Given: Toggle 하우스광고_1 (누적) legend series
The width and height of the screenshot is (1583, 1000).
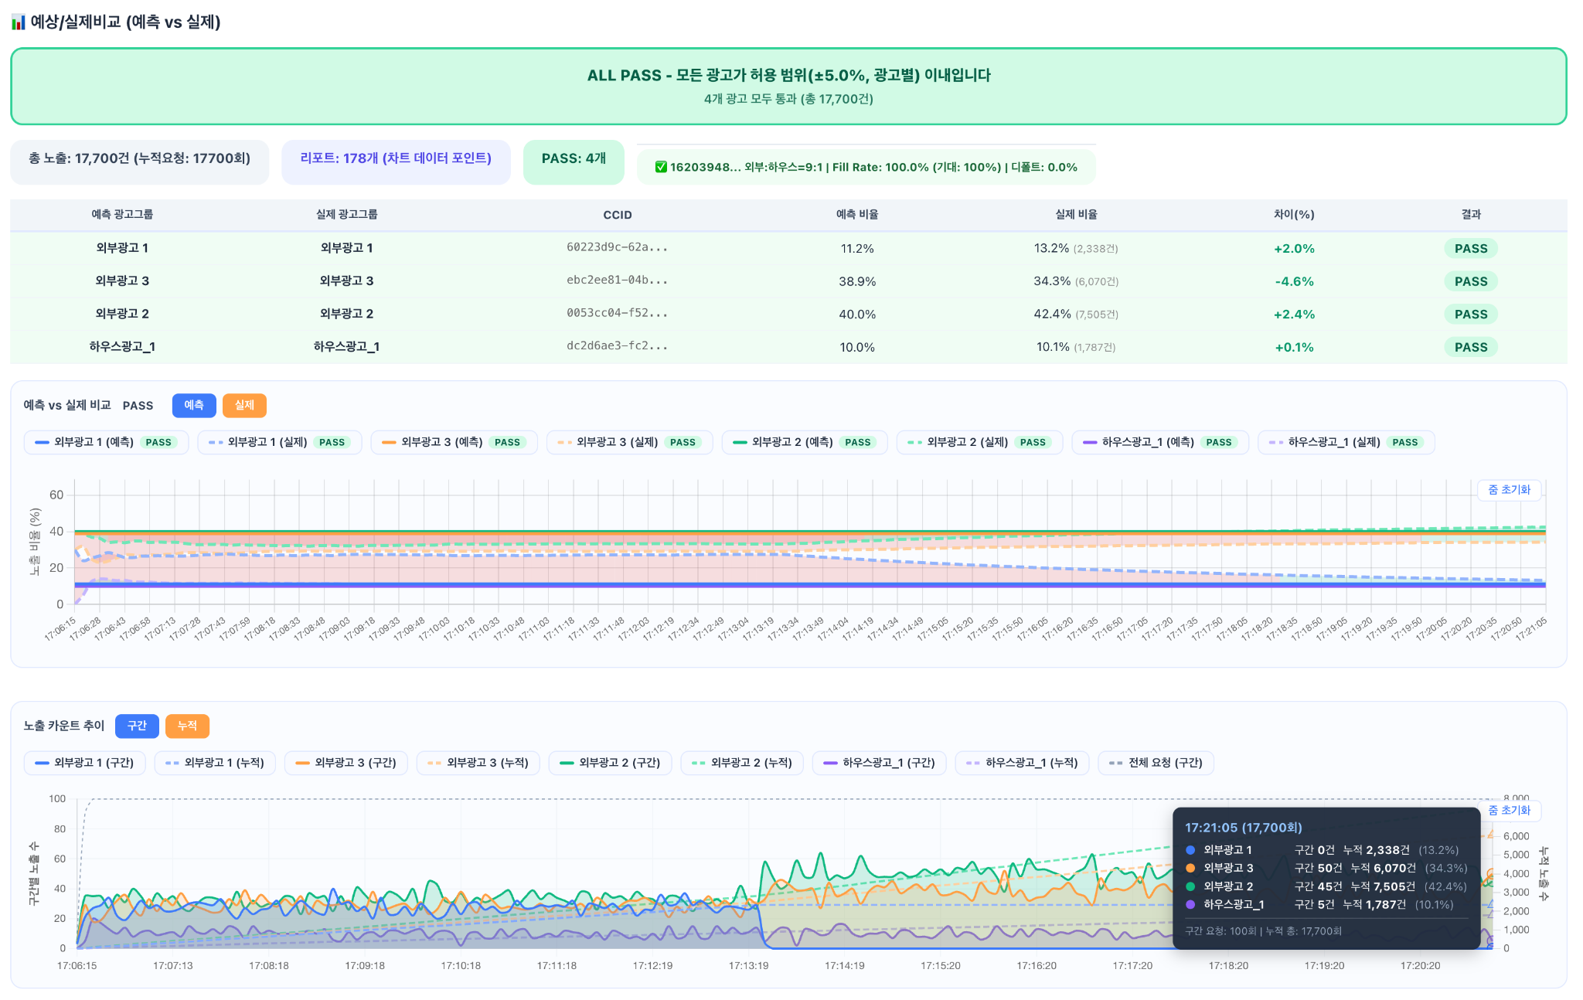Looking at the screenshot, I should click(1023, 763).
